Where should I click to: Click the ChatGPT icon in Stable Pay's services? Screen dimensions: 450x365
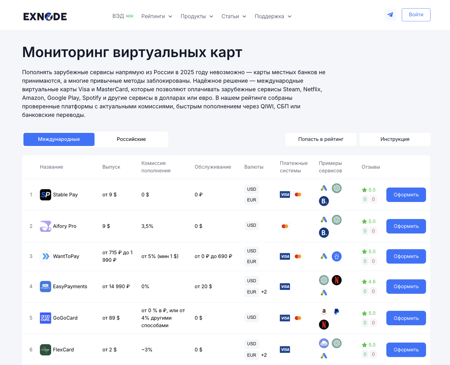[x=337, y=189]
